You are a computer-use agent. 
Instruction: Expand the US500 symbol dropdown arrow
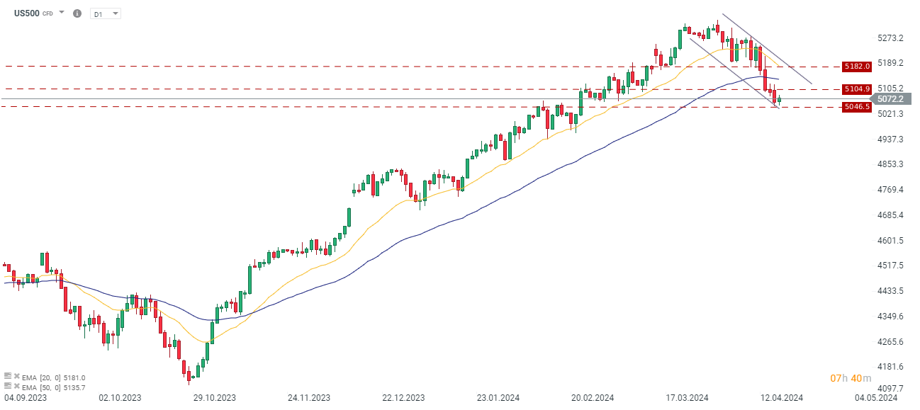(62, 13)
